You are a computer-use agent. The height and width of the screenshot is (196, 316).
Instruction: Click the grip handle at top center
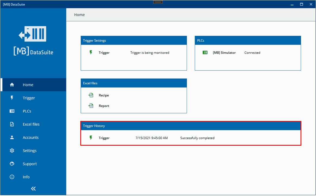[x=158, y=2]
